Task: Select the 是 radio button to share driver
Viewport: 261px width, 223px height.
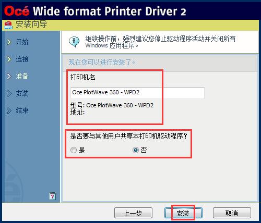Action: pyautogui.click(x=74, y=150)
